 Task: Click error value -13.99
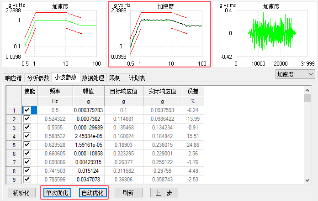[x=193, y=119]
